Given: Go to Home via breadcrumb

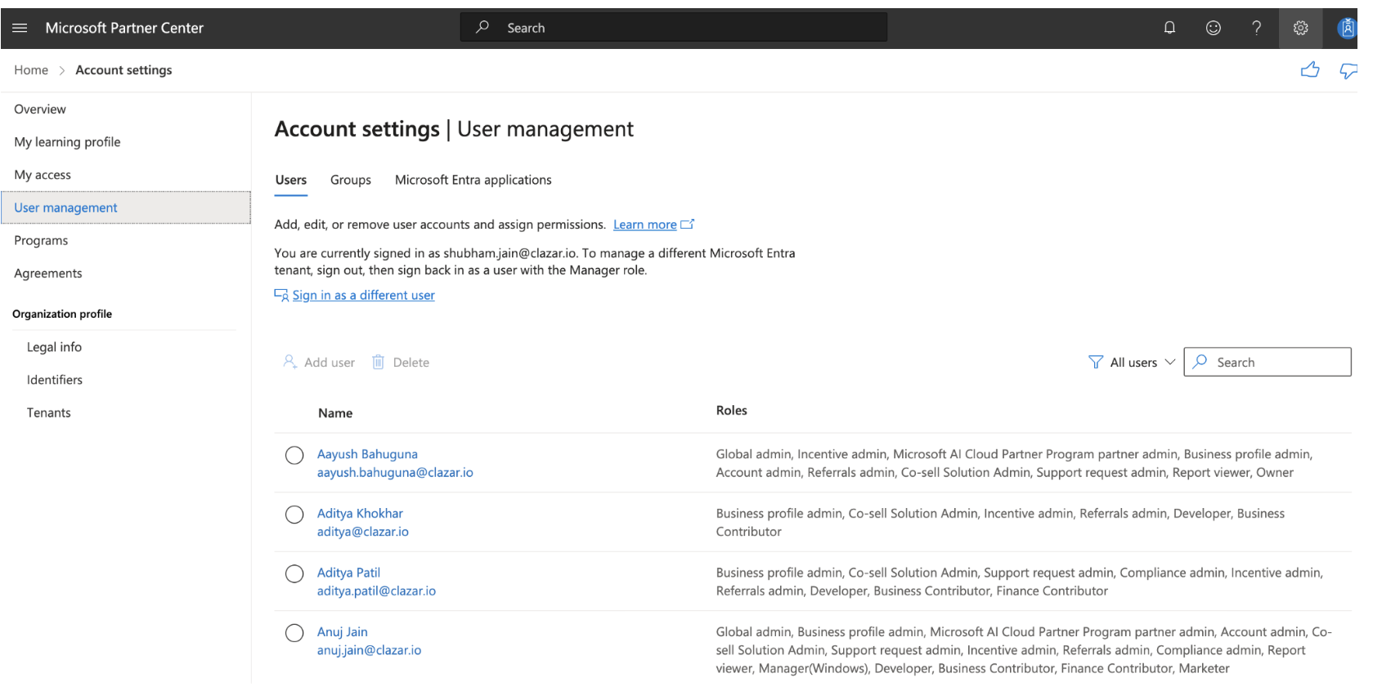Looking at the screenshot, I should click(x=31, y=70).
